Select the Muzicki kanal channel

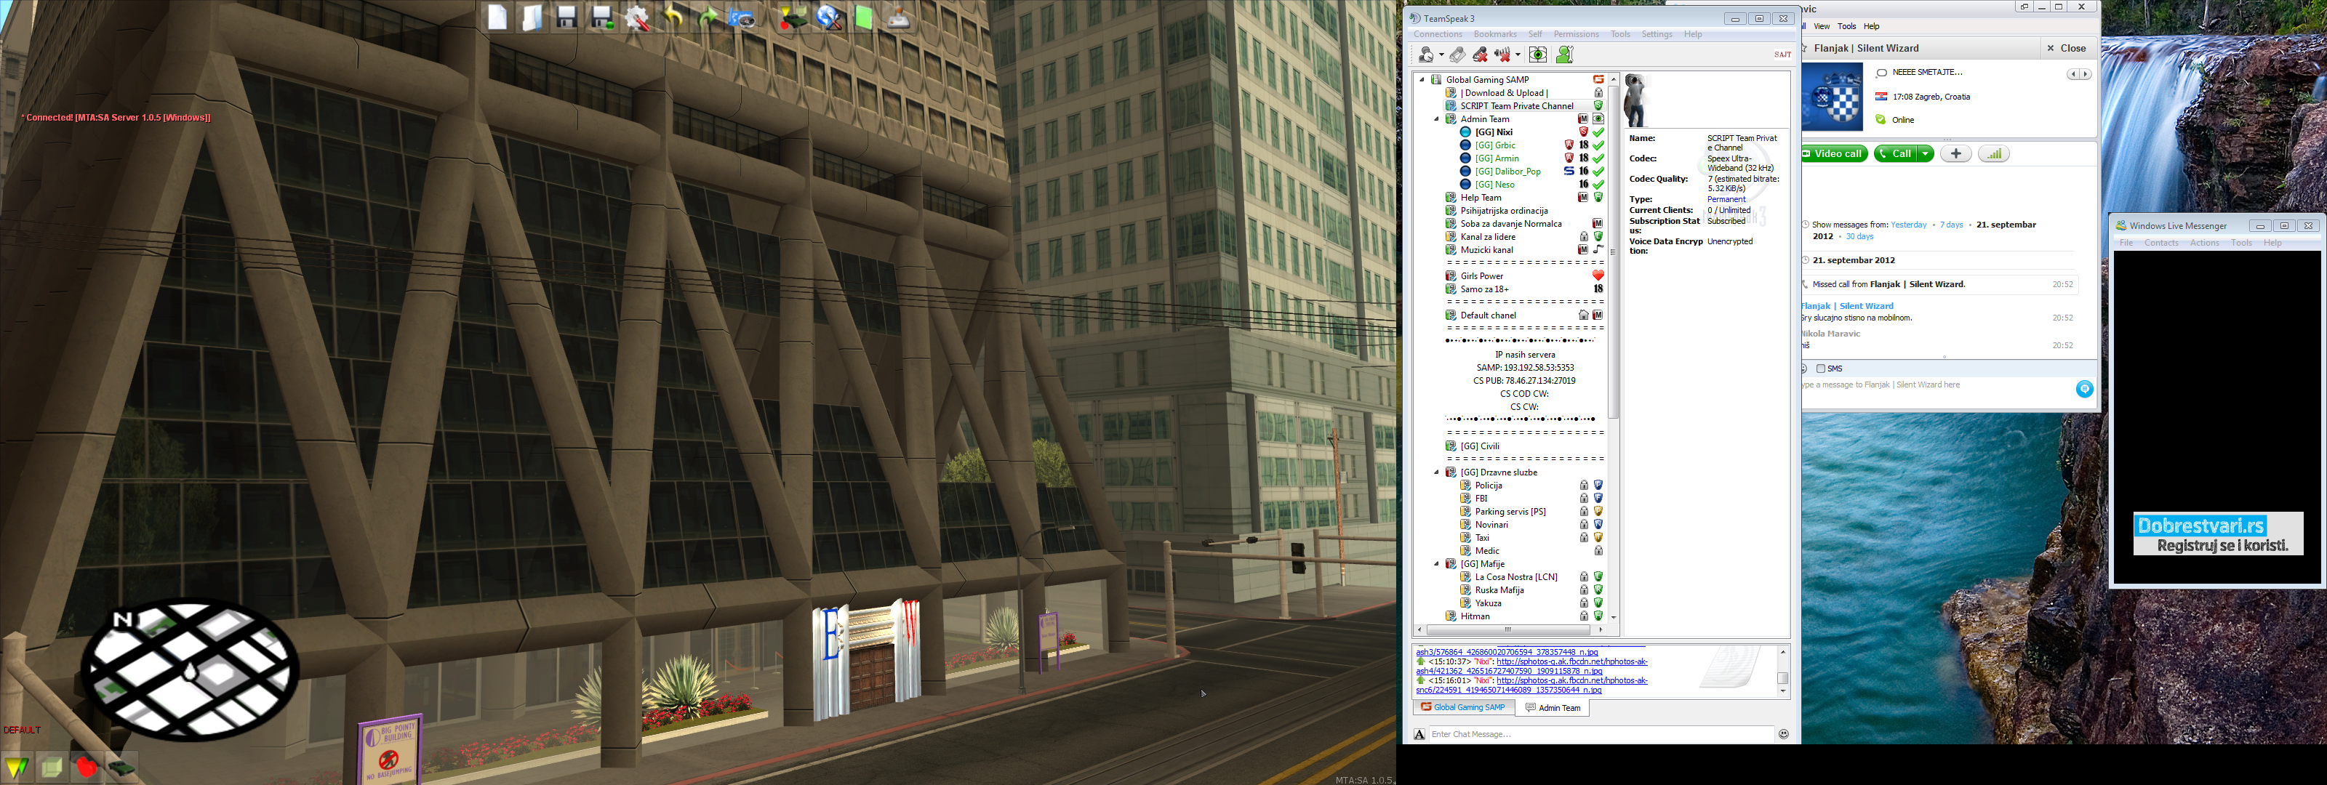pyautogui.click(x=1486, y=250)
